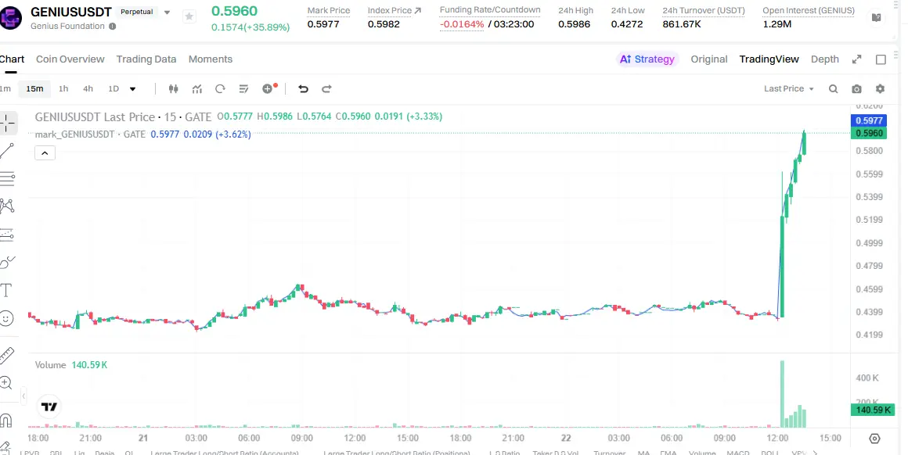The height and width of the screenshot is (455, 908).
Task: Undo the last chart action
Action: point(303,88)
